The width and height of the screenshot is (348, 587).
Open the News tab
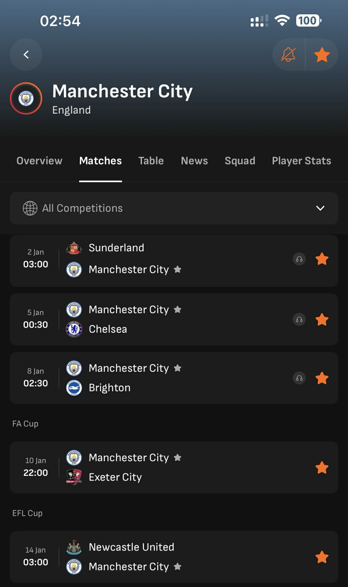194,161
